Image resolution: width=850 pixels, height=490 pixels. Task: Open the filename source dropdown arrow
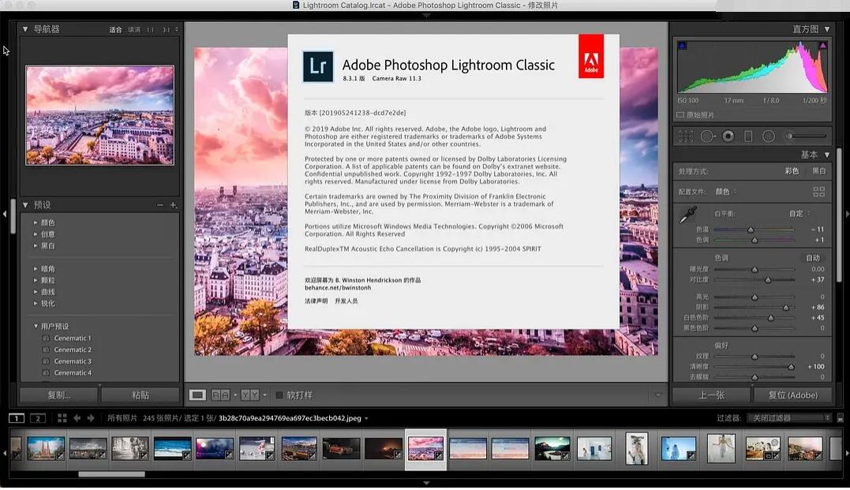[366, 418]
